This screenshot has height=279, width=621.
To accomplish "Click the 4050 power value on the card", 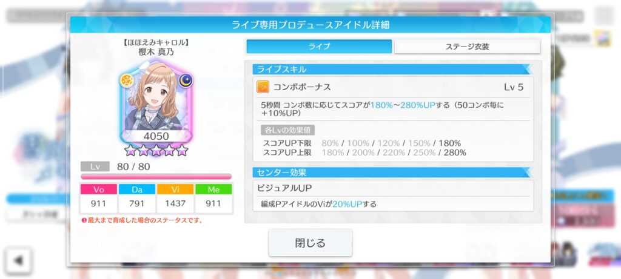I will [156, 136].
